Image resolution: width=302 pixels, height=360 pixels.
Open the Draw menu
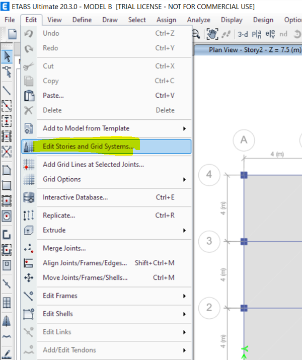click(110, 20)
